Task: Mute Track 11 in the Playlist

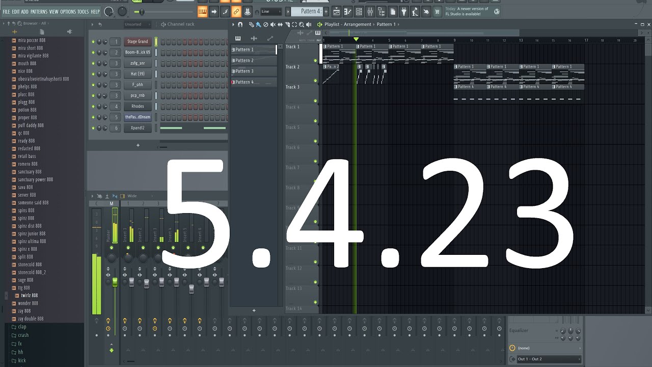Action: pos(315,262)
